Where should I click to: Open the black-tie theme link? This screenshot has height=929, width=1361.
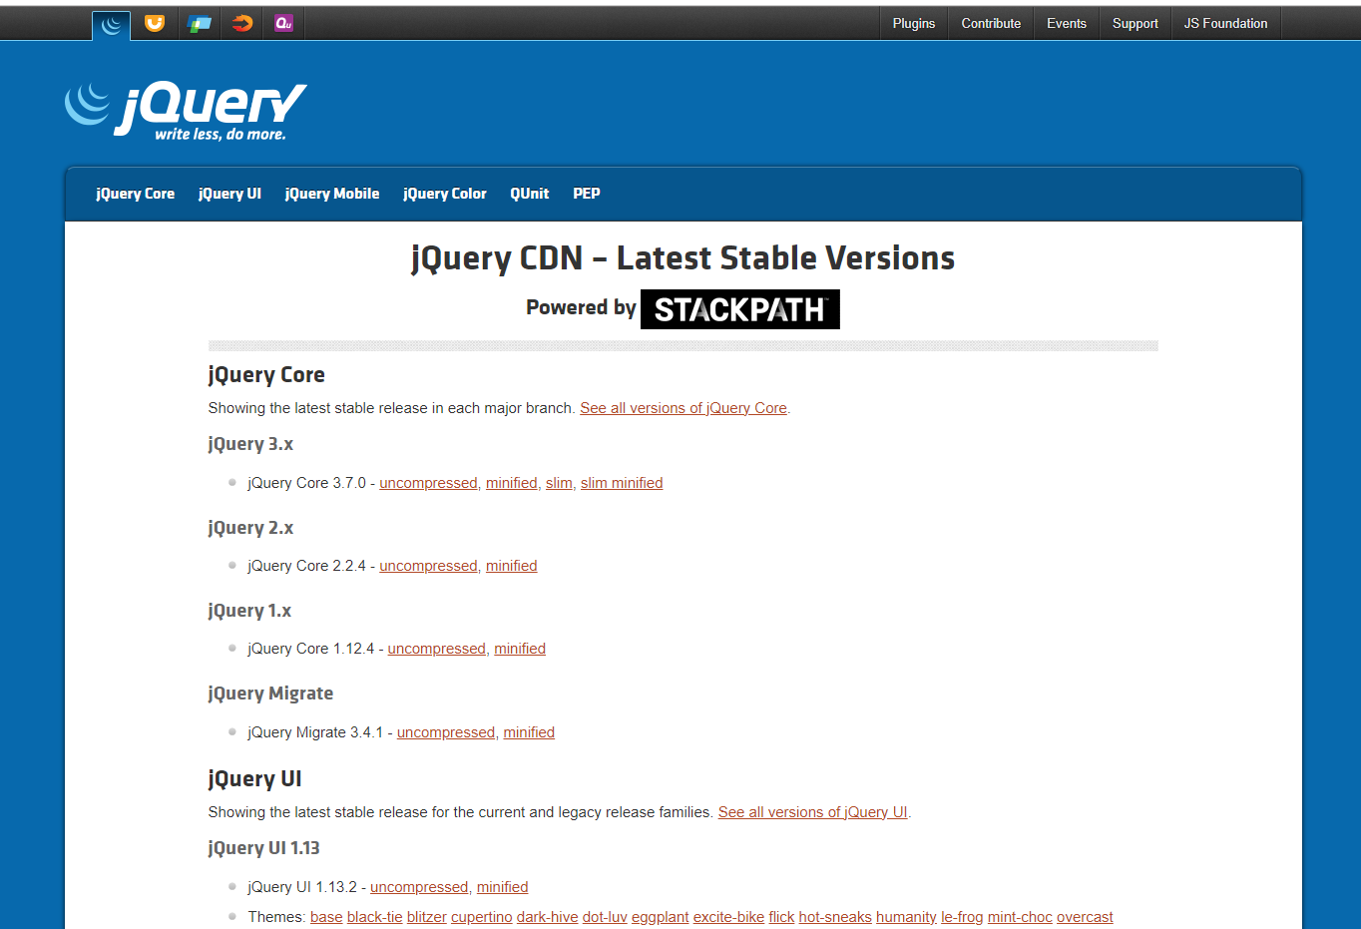tap(375, 917)
